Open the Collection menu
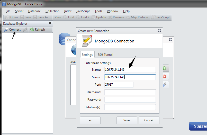207x135 pixels. tap(52, 11)
